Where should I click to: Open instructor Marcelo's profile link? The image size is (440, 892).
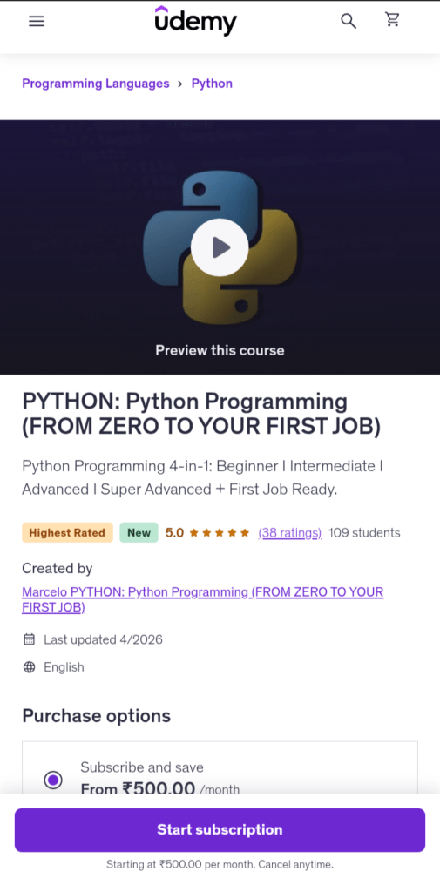(203, 599)
